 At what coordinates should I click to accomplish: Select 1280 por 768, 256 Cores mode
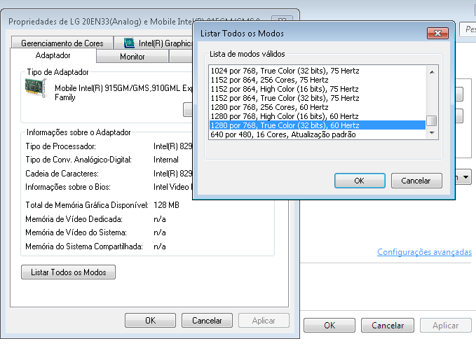click(x=318, y=107)
